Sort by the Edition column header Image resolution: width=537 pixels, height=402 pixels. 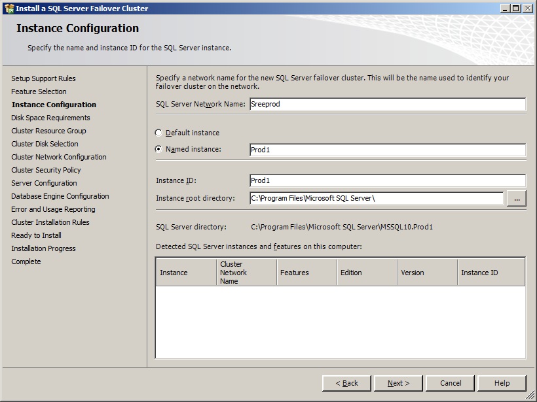(367, 273)
